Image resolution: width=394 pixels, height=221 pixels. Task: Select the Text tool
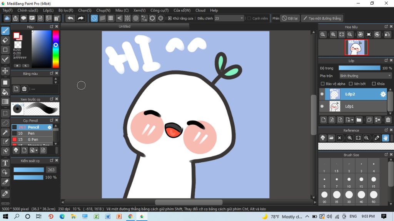coord(5,163)
